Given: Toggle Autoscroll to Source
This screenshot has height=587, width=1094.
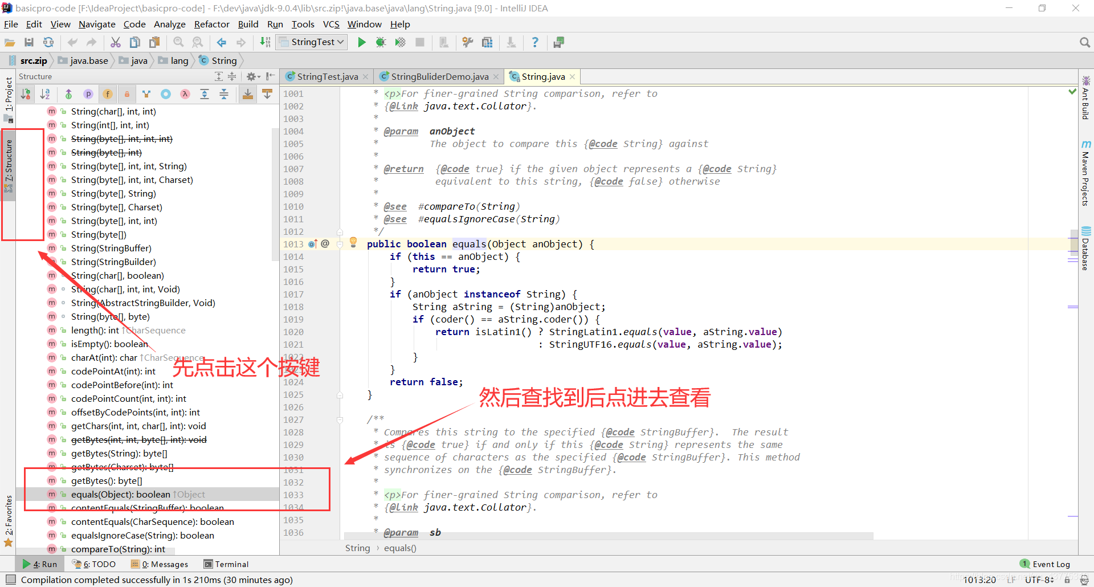Looking at the screenshot, I should click(248, 94).
